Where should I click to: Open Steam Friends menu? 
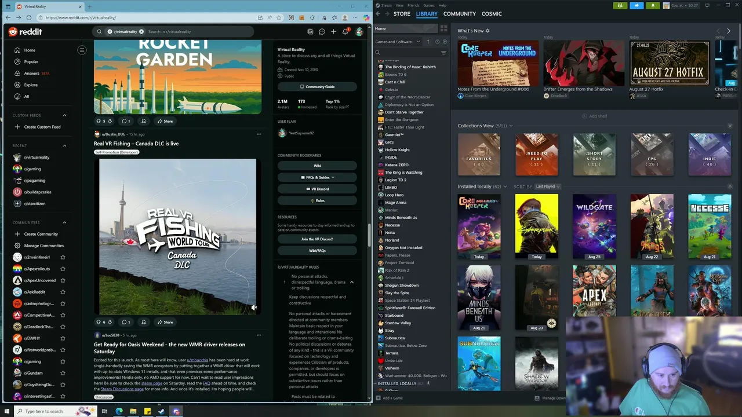(x=413, y=5)
